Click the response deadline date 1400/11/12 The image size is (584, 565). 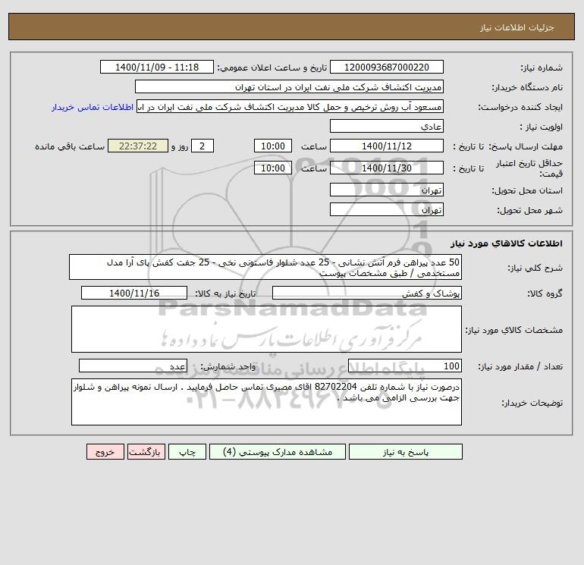387,146
